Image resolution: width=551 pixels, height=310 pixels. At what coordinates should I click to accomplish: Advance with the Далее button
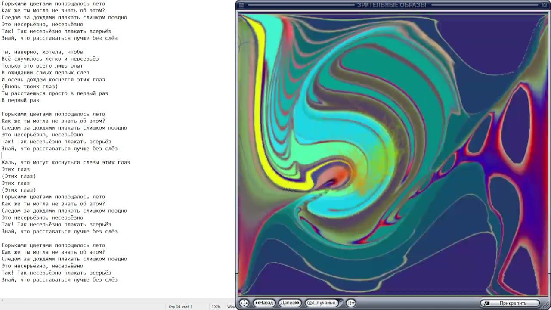pos(290,303)
